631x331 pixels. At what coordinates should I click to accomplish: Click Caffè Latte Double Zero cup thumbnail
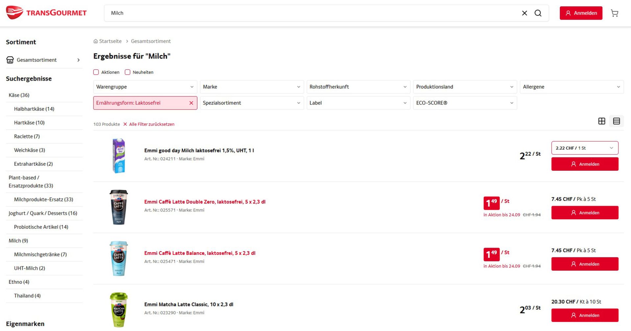tap(119, 207)
